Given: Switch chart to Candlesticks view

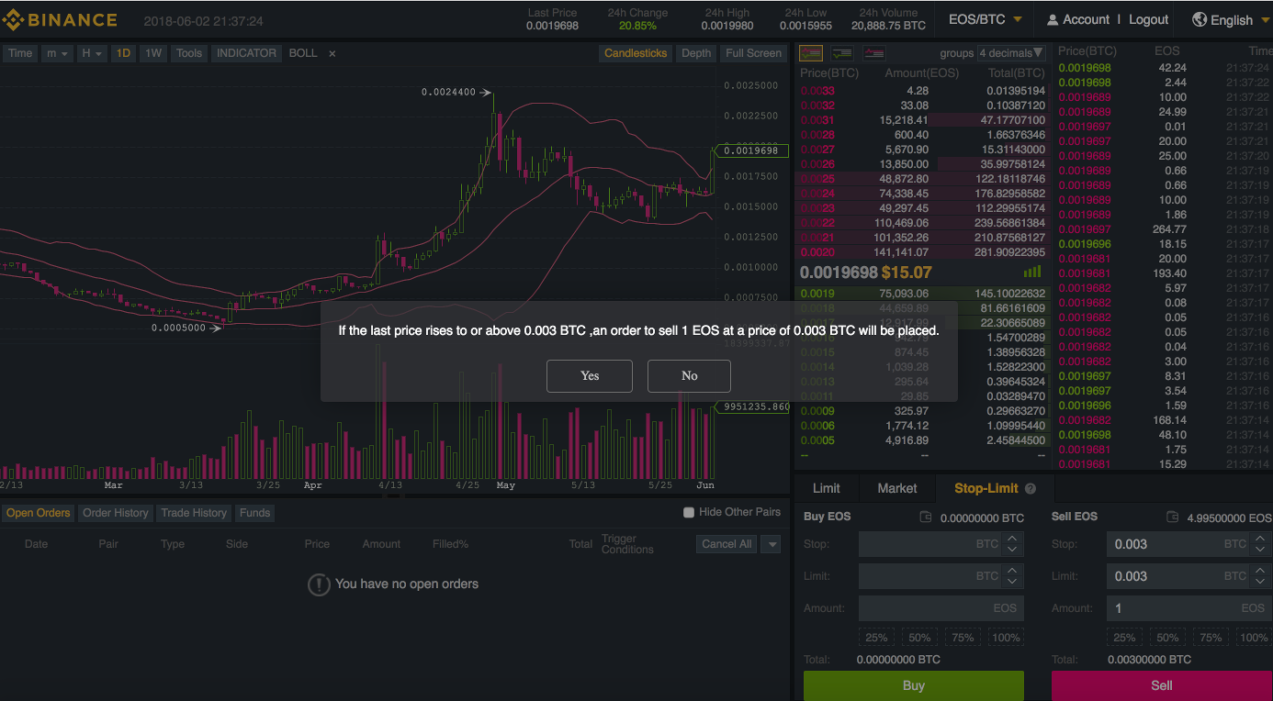Looking at the screenshot, I should [x=636, y=53].
